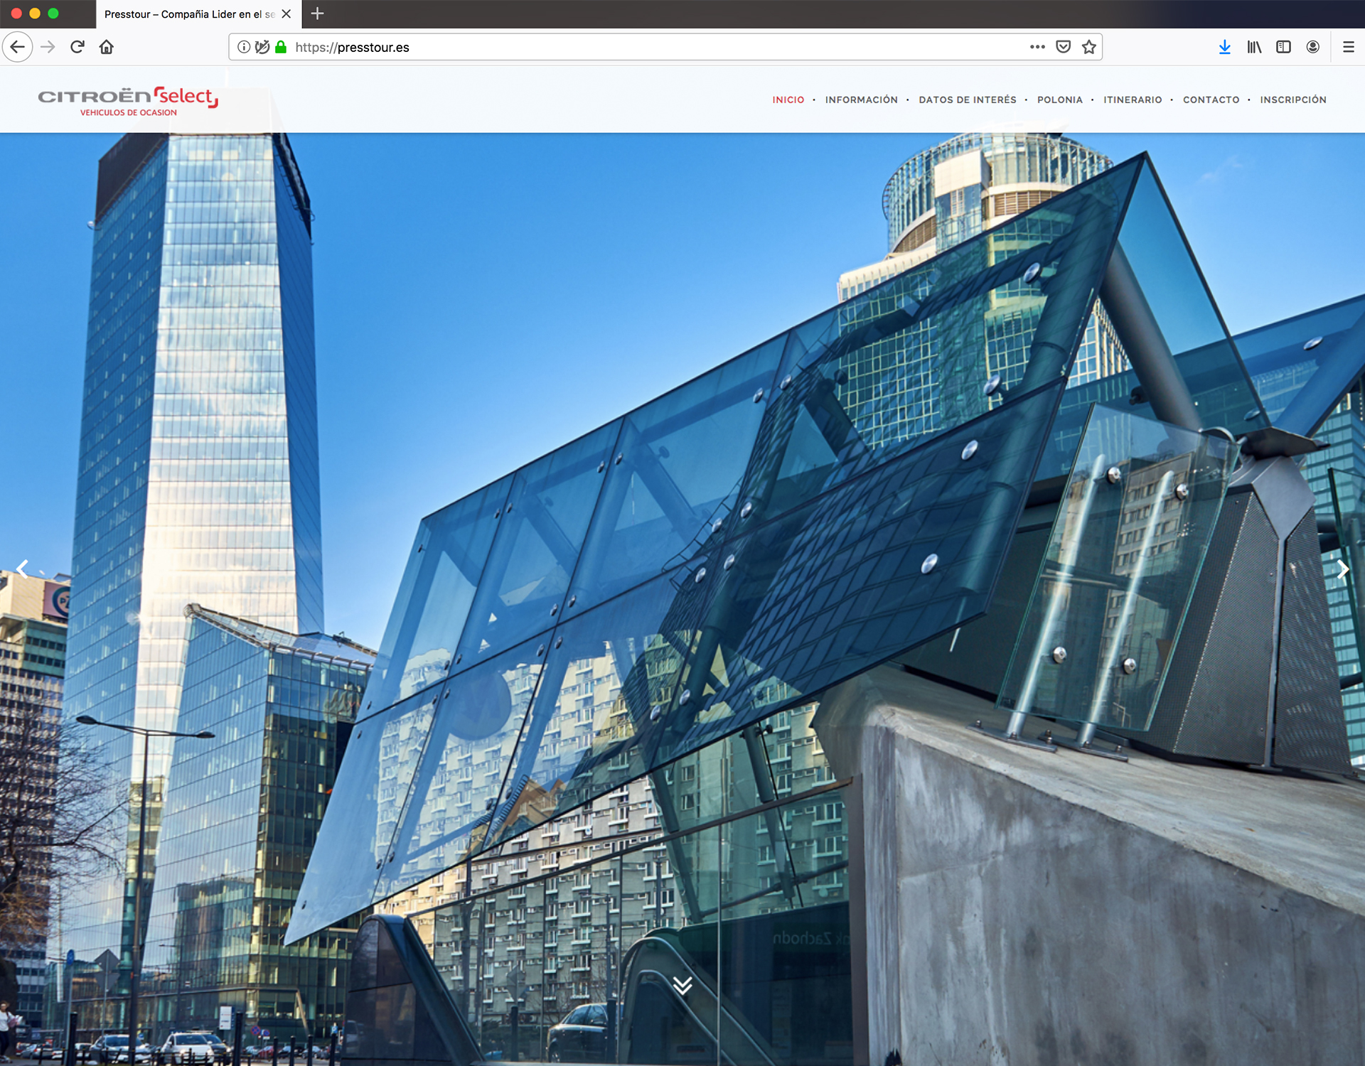Open the Firefox account icon
The width and height of the screenshot is (1365, 1066).
(1313, 47)
